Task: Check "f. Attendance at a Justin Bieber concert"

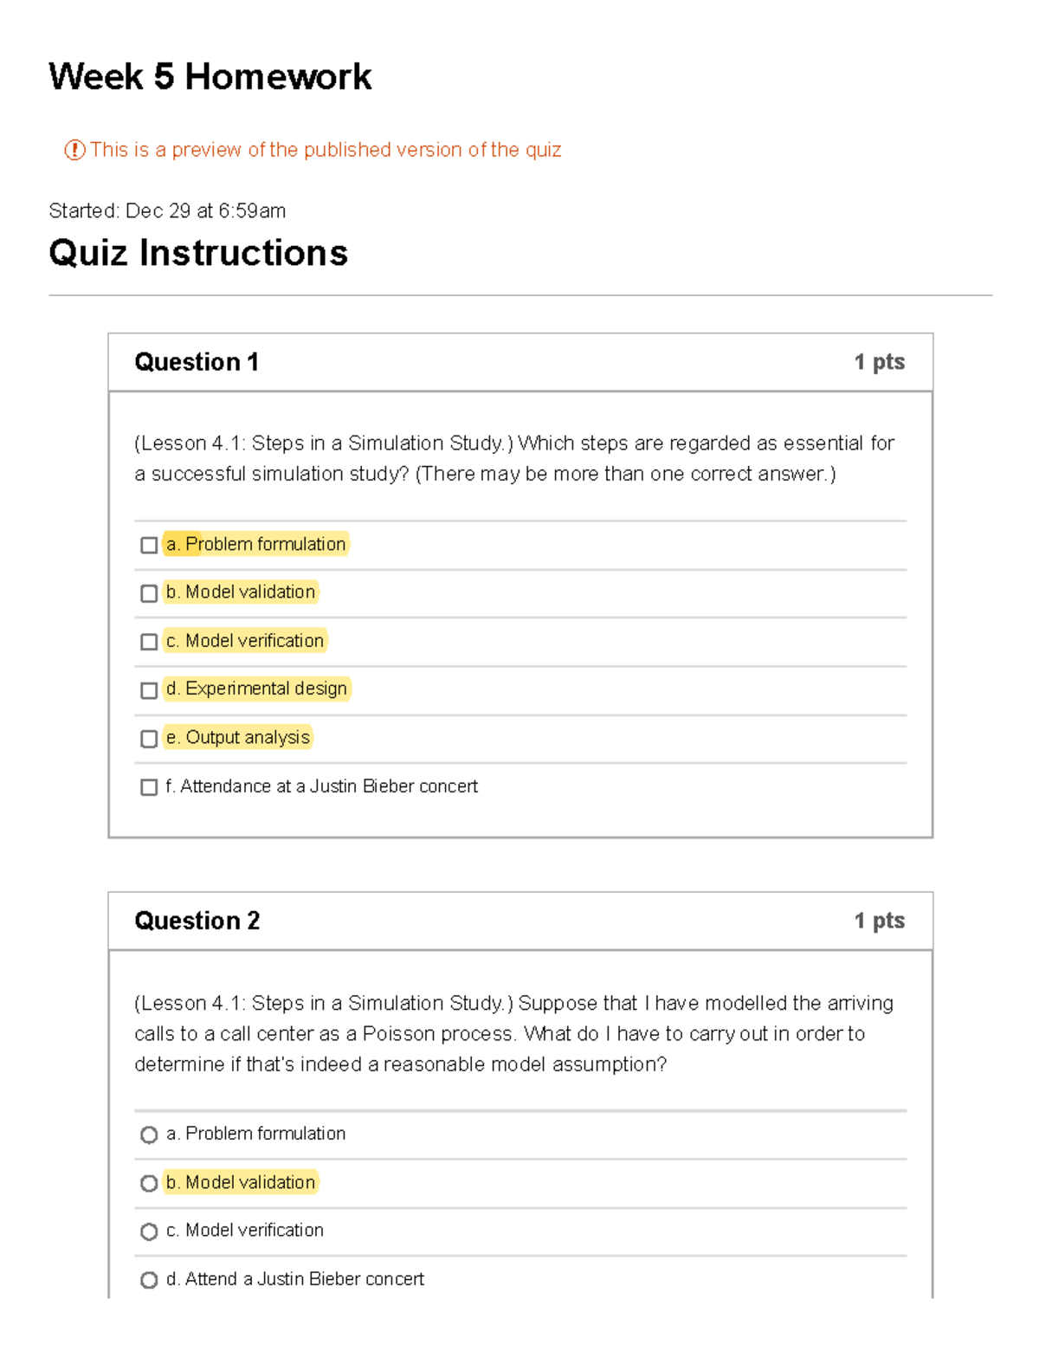Action: point(147,786)
